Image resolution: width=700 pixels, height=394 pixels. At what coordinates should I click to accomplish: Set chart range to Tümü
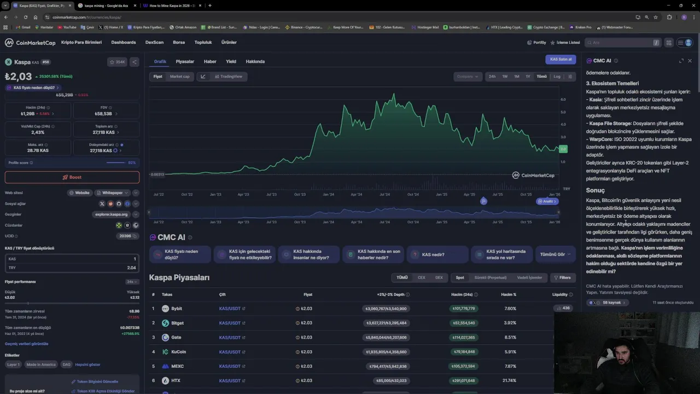click(541, 77)
